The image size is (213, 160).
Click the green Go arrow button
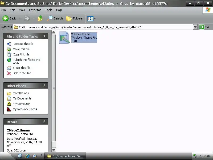pyautogui.click(x=202, y=27)
